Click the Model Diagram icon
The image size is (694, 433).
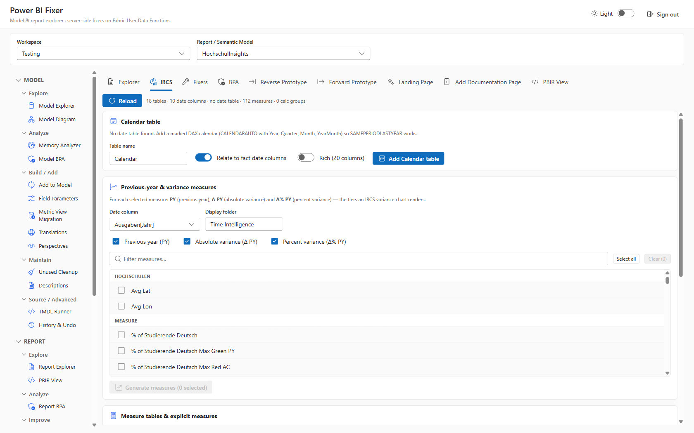(31, 119)
